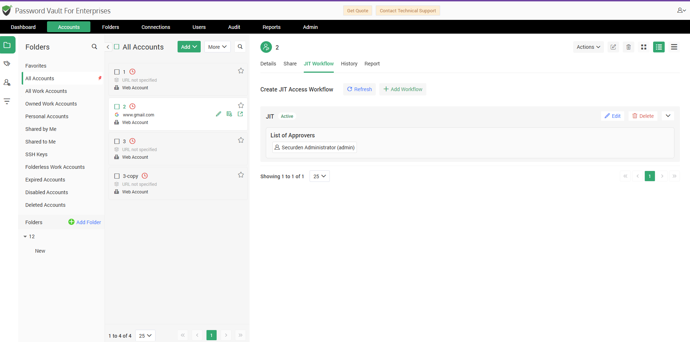Select all accounts checkbox in header

116,47
